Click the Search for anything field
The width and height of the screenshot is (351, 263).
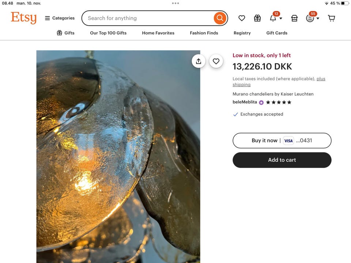coord(148,18)
